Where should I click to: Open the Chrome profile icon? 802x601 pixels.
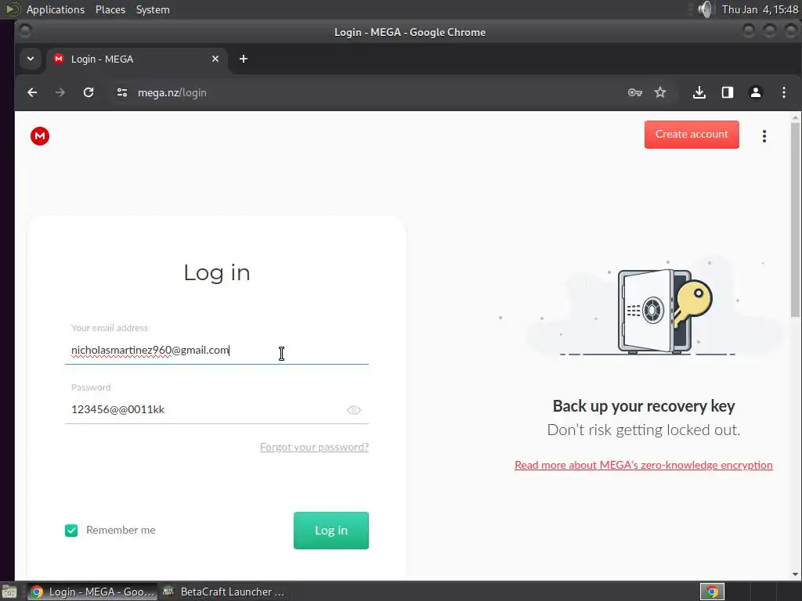(756, 92)
